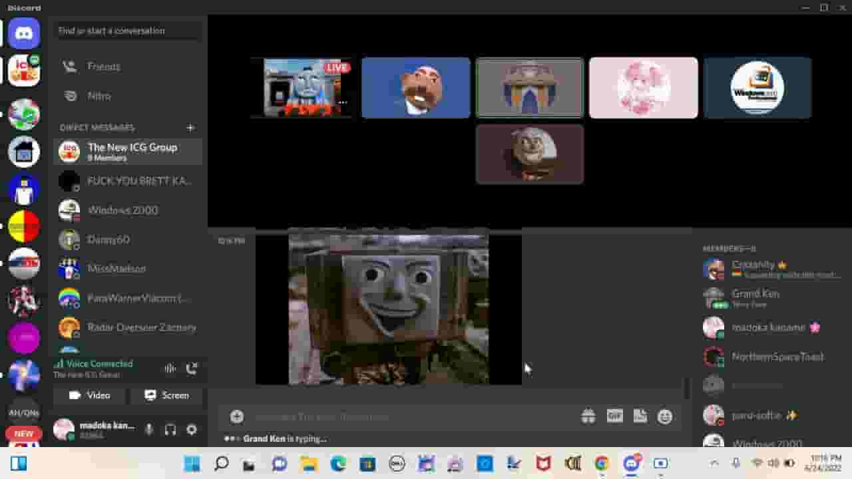The height and width of the screenshot is (479, 852).
Task: Share your screen with the Screen button
Action: [166, 395]
